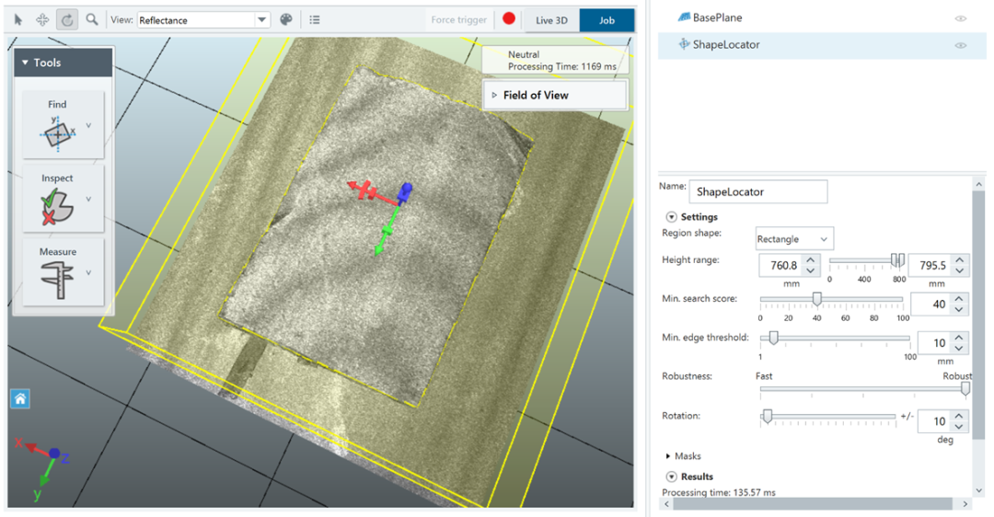The image size is (994, 517).
Task: Click the Inspect tool icon
Action: pos(57,207)
